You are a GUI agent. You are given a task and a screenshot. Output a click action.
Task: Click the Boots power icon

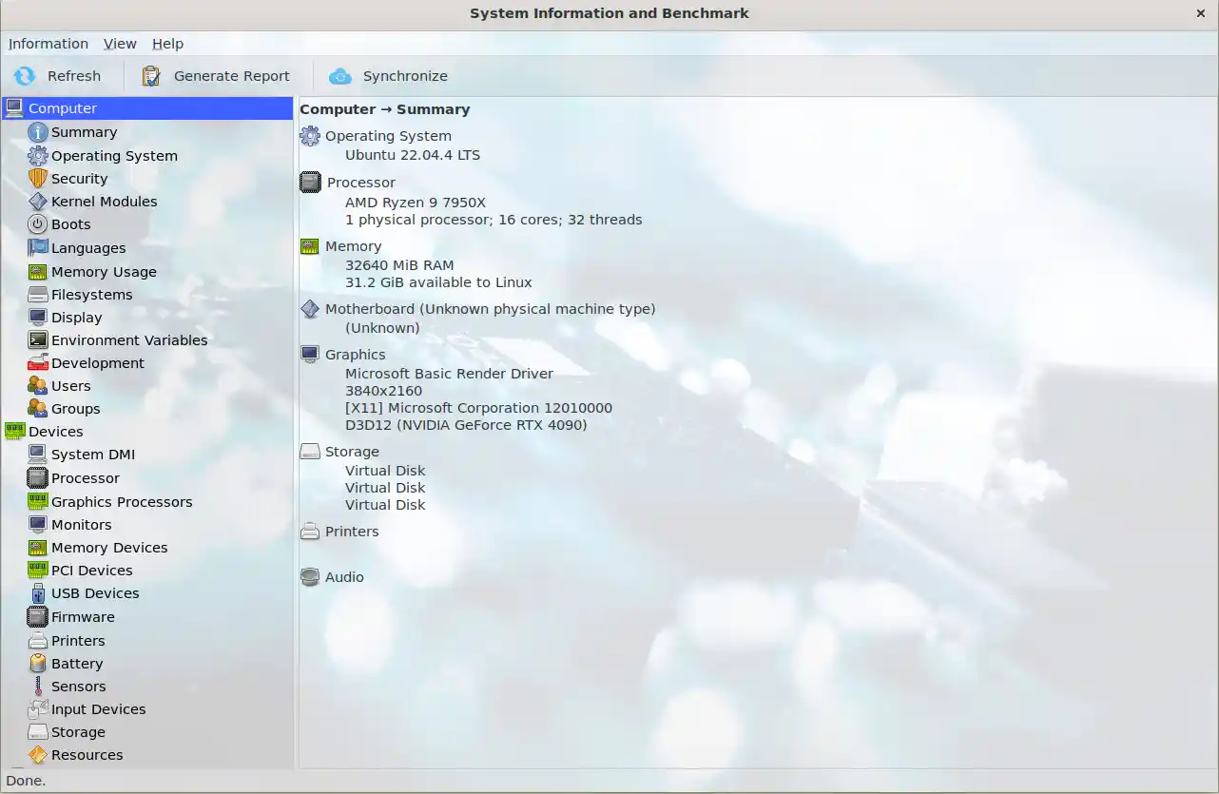coord(37,224)
